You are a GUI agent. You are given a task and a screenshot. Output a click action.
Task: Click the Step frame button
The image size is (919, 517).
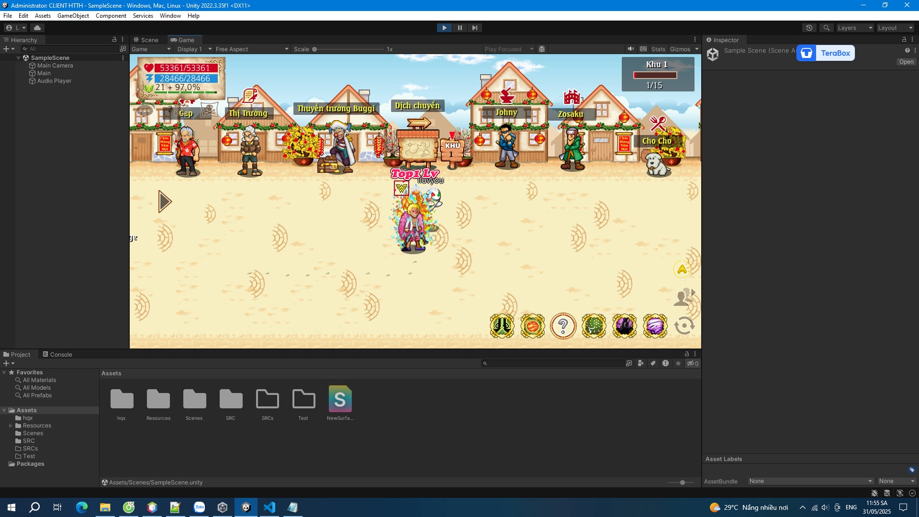474,28
